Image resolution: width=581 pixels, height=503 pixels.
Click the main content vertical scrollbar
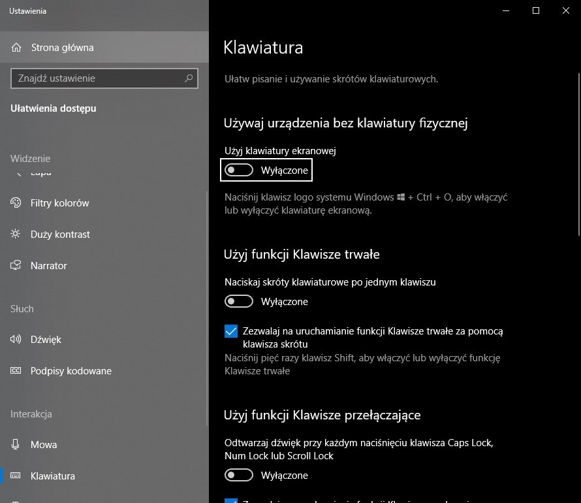coord(579,155)
